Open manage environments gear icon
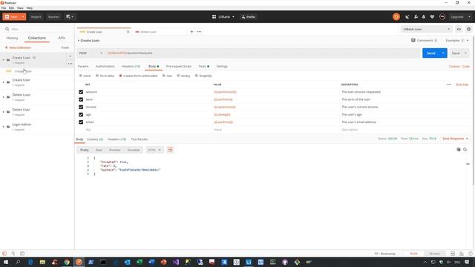The image size is (475, 267). coord(468,29)
